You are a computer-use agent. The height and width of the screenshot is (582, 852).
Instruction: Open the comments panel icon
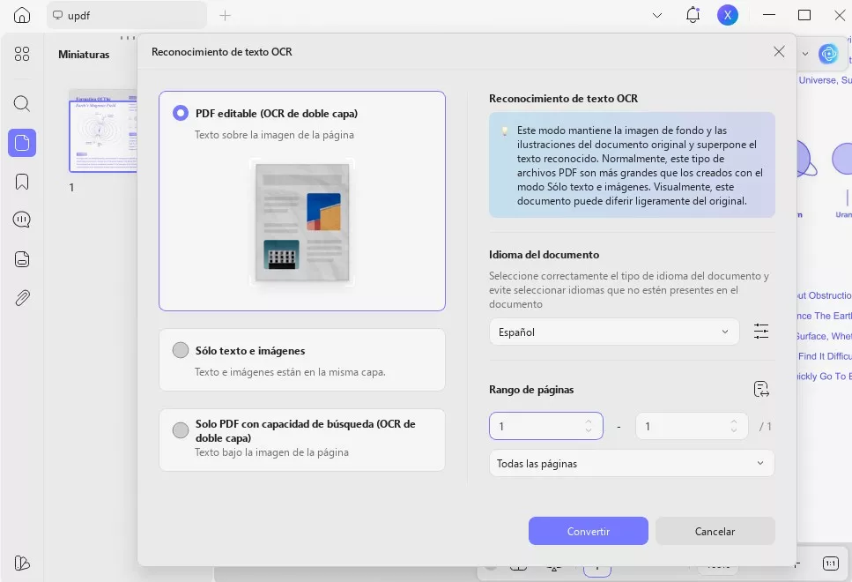(22, 220)
